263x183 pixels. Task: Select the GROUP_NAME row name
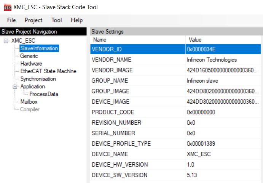[x=137, y=81]
